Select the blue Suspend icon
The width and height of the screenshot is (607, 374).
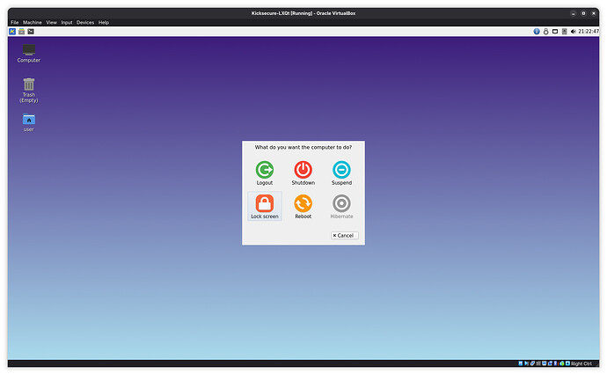pyautogui.click(x=341, y=170)
